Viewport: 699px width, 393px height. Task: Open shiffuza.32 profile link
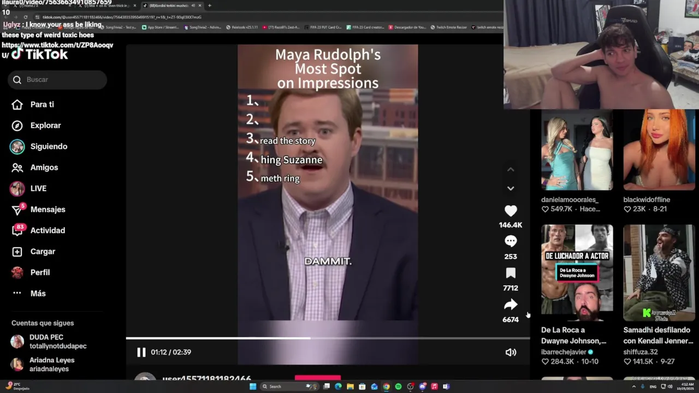[x=641, y=352]
